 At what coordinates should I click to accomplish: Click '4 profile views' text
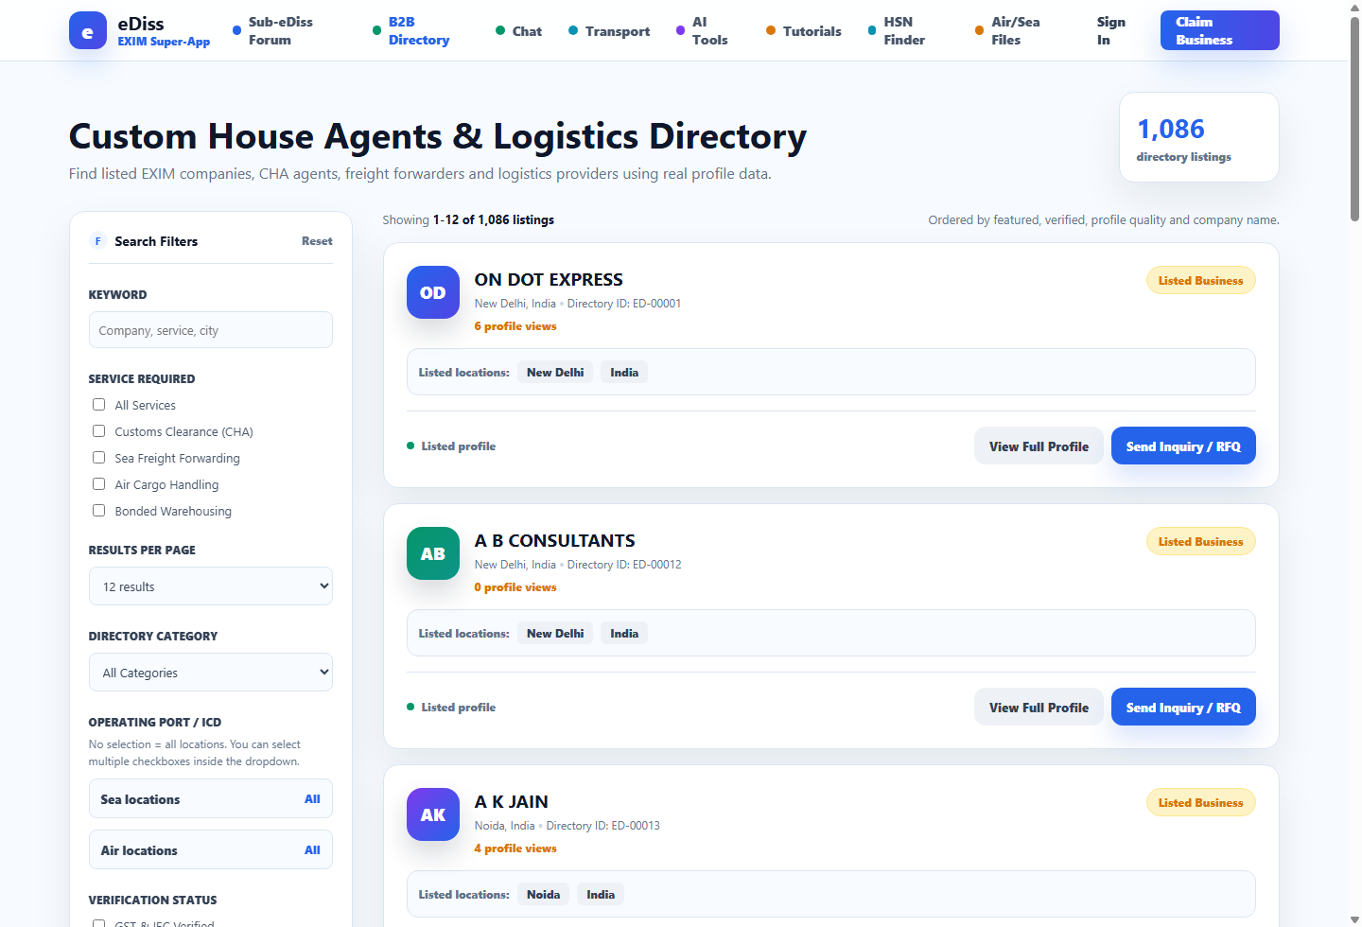tap(515, 848)
